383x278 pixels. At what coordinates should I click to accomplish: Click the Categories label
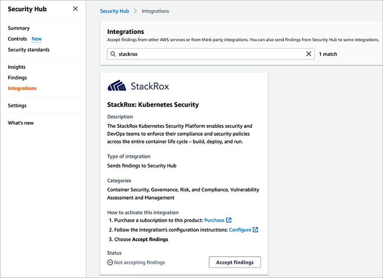coord(119,180)
